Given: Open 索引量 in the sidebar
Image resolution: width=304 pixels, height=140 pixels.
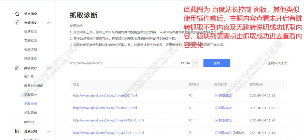Looking at the screenshot, I should [x=29, y=77].
